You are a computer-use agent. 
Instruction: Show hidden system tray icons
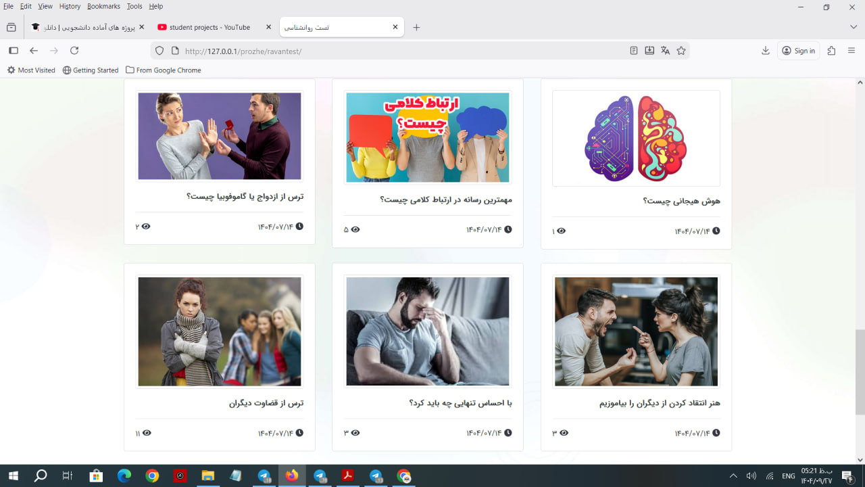pyautogui.click(x=733, y=476)
